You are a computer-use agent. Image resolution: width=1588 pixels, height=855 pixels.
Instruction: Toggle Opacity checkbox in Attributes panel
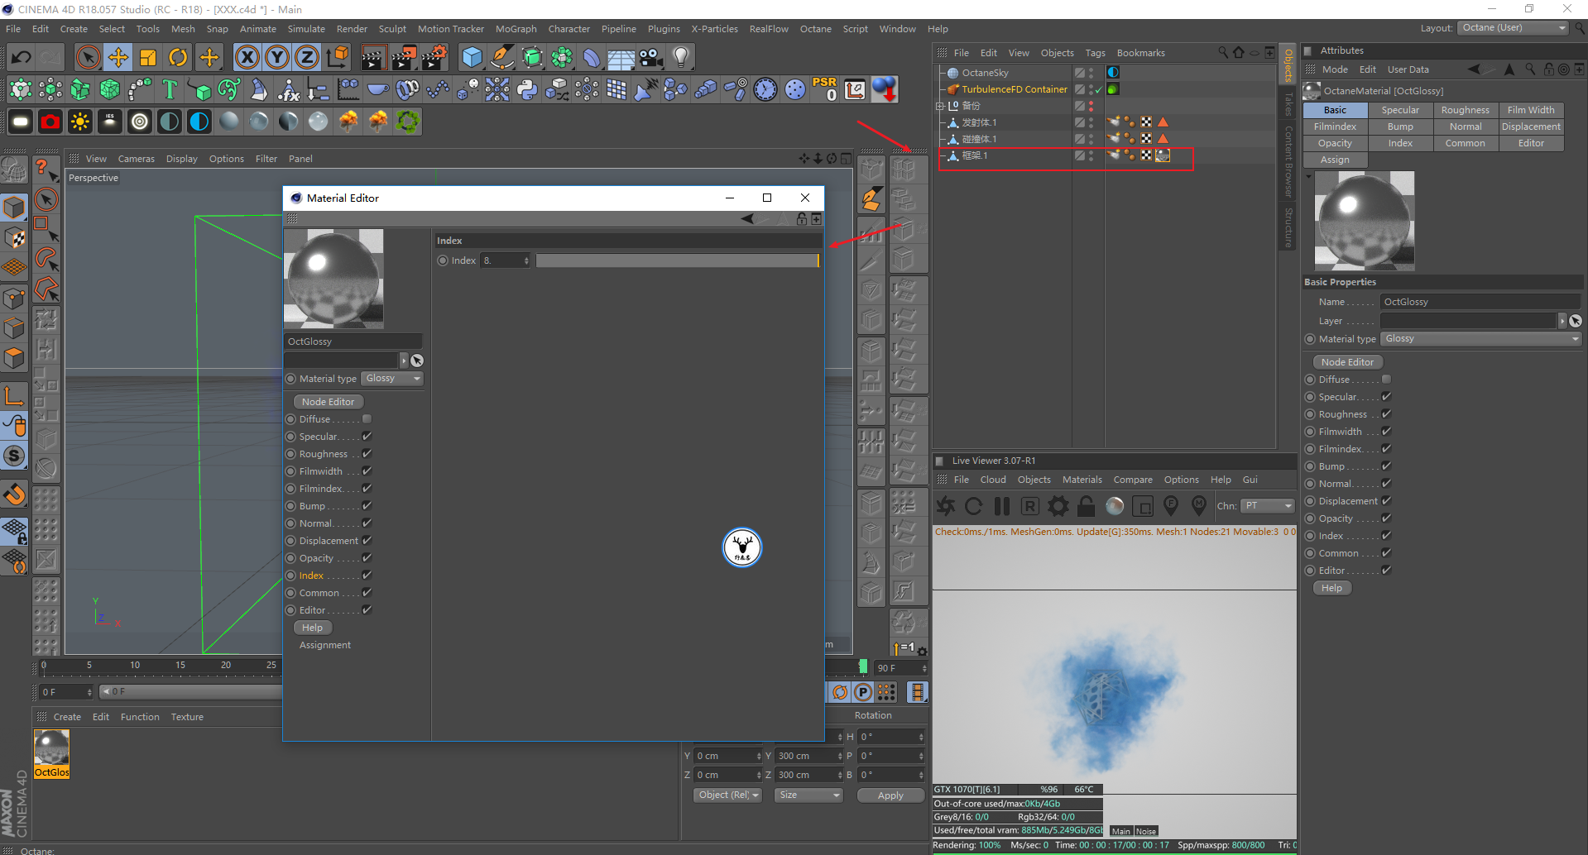point(1386,518)
